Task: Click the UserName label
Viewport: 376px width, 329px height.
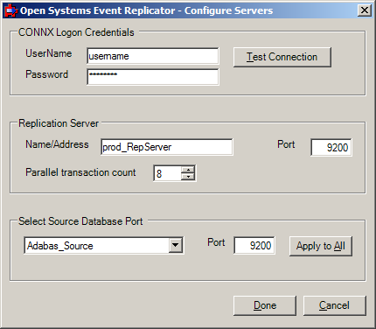Action: [x=49, y=53]
